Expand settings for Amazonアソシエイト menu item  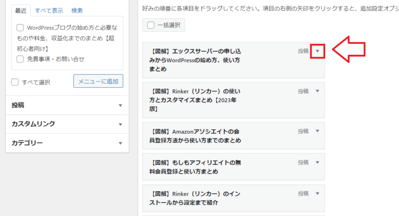point(317,131)
